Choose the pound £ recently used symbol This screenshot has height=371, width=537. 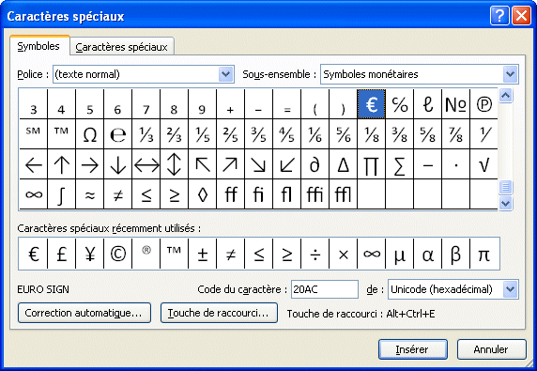[62, 254]
